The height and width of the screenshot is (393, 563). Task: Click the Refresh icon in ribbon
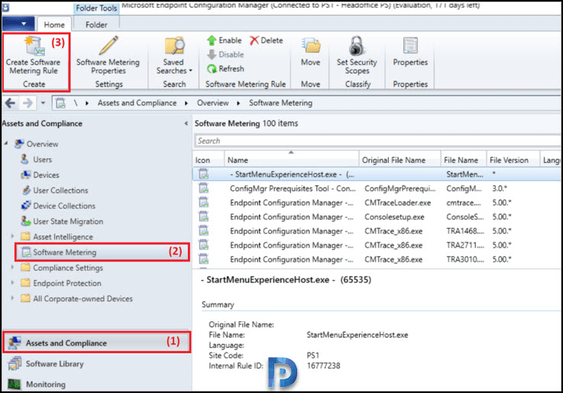(212, 69)
